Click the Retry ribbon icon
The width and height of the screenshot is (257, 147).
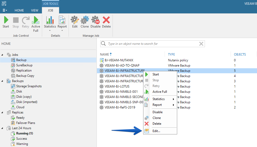click(26, 22)
